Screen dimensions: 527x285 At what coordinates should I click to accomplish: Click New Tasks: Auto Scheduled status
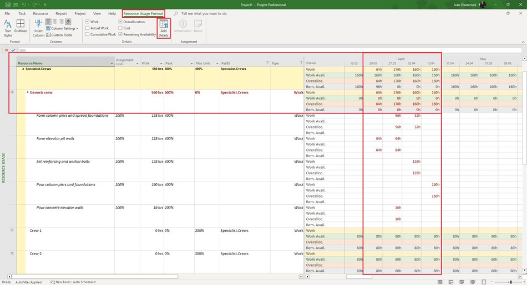(x=73, y=282)
